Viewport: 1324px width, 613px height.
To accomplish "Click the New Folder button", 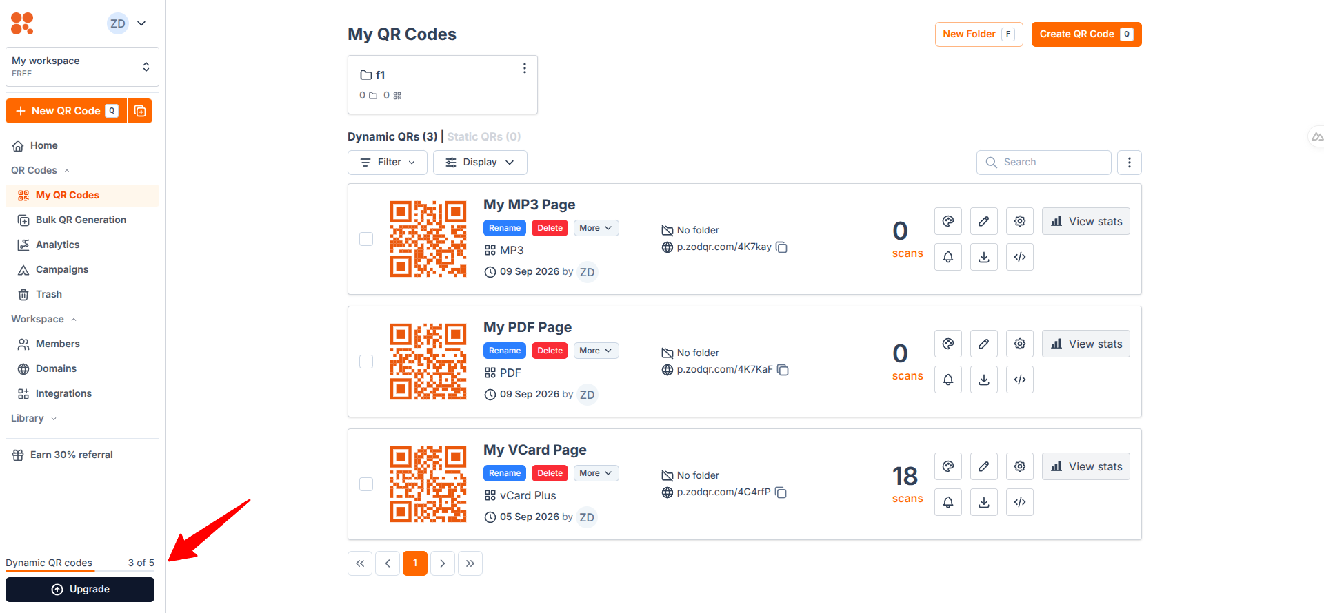I will [x=979, y=34].
